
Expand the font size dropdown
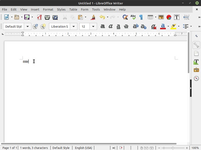pyautogui.click(x=93, y=26)
